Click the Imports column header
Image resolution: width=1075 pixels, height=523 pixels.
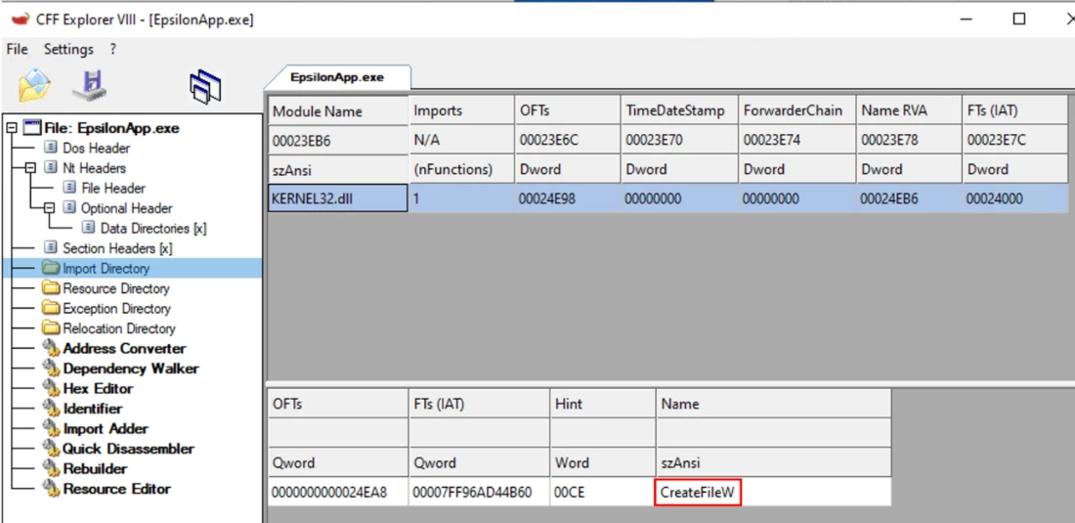[461, 110]
